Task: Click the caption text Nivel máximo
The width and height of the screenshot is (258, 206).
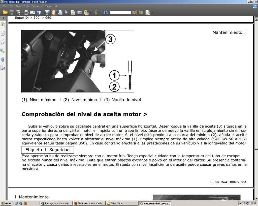Action: pyautogui.click(x=43, y=100)
